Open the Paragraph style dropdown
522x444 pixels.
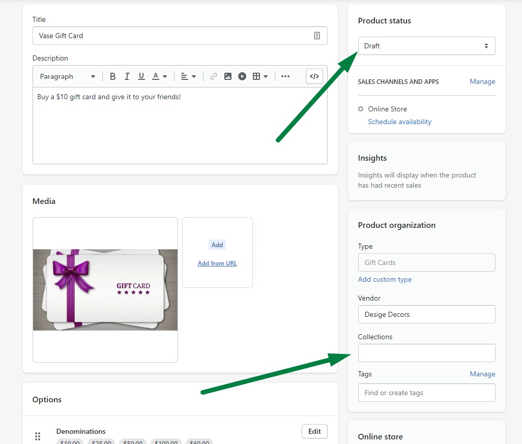[67, 76]
